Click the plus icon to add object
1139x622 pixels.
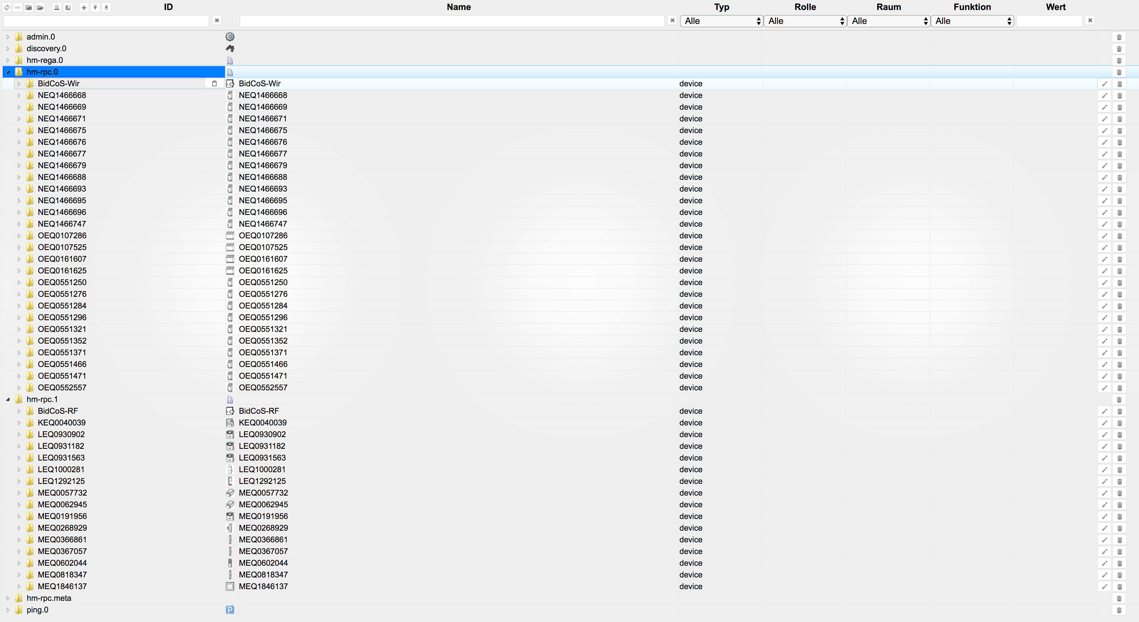(x=84, y=8)
